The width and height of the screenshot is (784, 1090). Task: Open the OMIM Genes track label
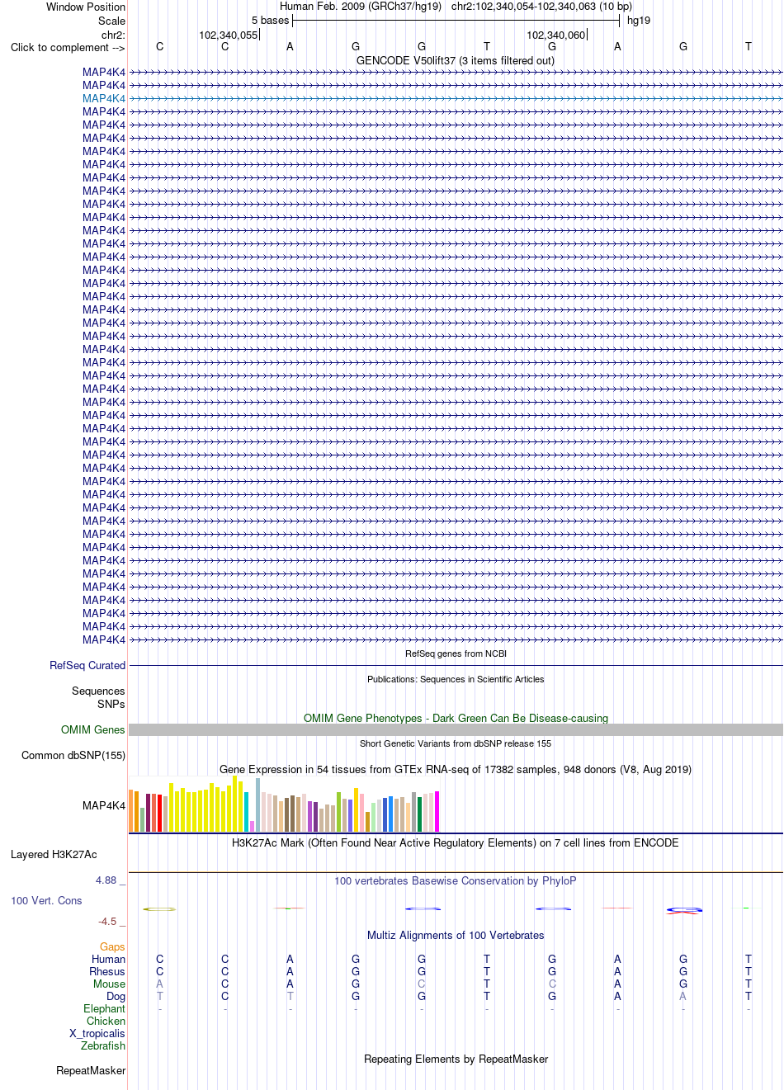(x=93, y=729)
